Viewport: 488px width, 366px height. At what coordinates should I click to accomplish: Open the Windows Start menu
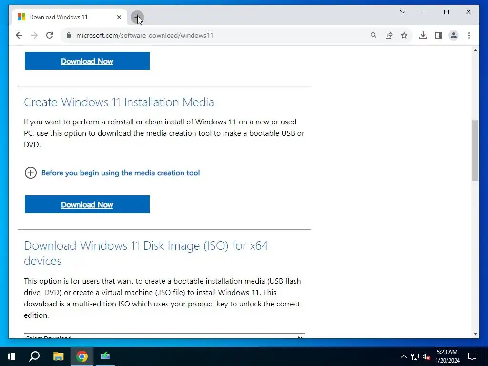11,356
